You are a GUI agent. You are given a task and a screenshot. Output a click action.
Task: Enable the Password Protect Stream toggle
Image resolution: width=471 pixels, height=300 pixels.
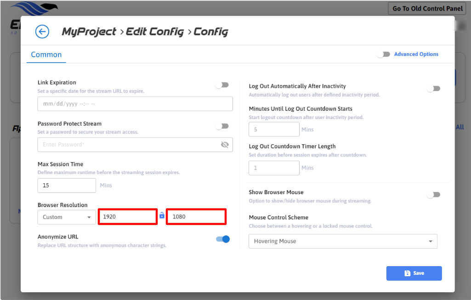tap(222, 126)
